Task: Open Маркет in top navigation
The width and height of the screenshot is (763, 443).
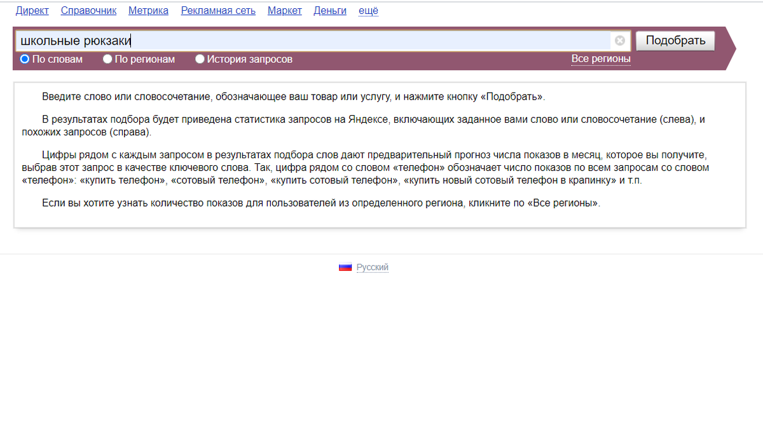Action: pyautogui.click(x=285, y=11)
